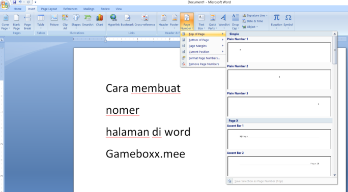Choose Remove Page Numbers

(x=203, y=64)
